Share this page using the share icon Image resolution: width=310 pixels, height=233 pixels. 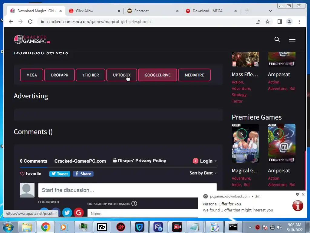click(x=258, y=22)
